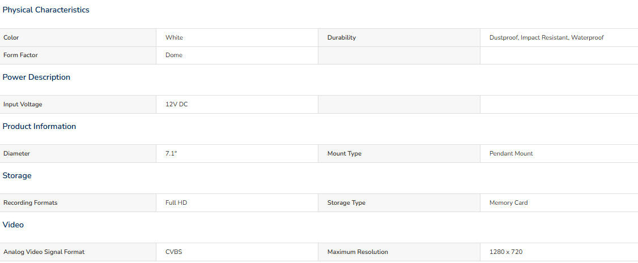The height and width of the screenshot is (263, 638).
Task: Click the Storage section heading
Action: pos(17,176)
